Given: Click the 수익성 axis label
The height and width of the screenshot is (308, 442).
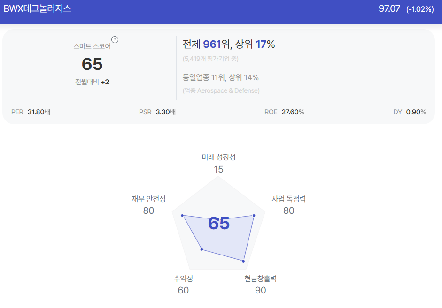Looking at the screenshot, I should 183,278.
